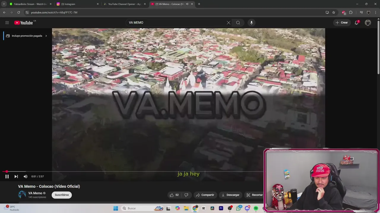The width and height of the screenshot is (380, 213).
Task: Open Spotify from the taskbar
Action: (x=256, y=208)
